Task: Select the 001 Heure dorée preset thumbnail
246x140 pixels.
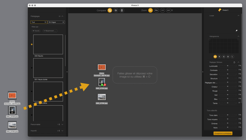Action: coord(48,68)
